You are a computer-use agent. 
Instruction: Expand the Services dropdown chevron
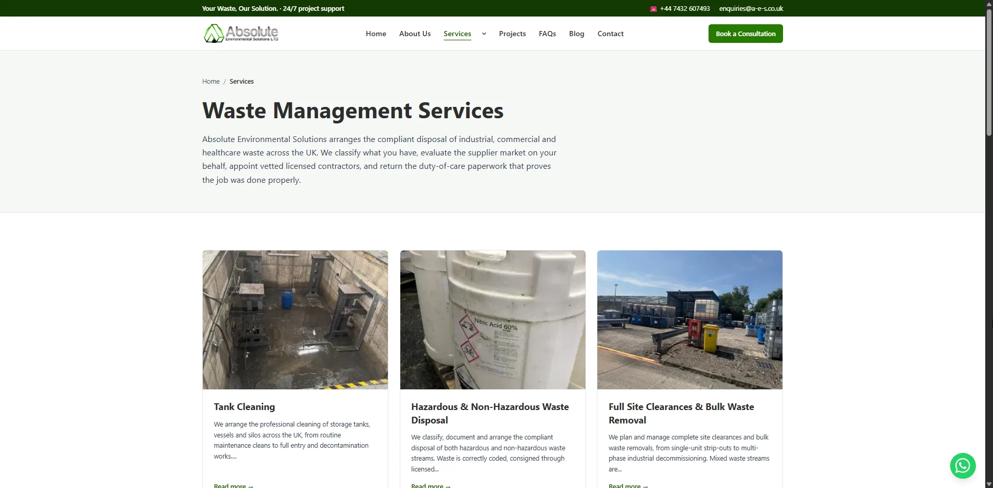pos(484,34)
